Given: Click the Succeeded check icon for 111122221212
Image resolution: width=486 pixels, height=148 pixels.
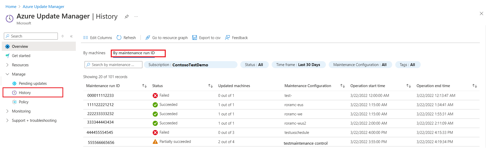Looking at the screenshot, I should tap(155, 105).
